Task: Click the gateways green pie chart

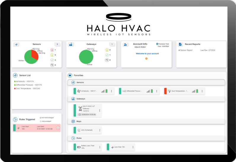Action: [86, 57]
